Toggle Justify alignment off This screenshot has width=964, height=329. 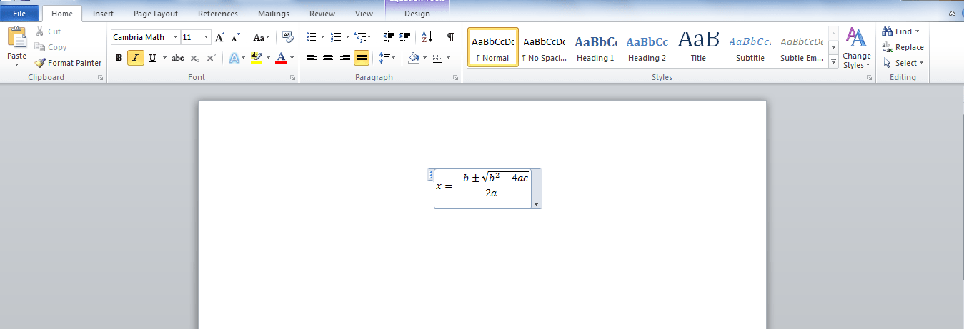point(362,58)
